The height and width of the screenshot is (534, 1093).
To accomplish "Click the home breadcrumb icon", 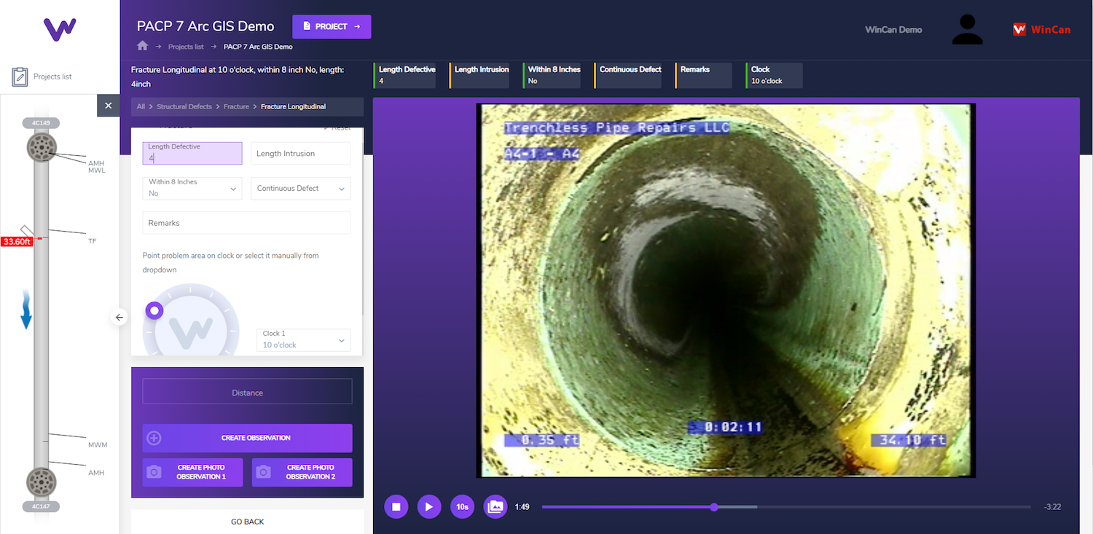I will pos(143,46).
